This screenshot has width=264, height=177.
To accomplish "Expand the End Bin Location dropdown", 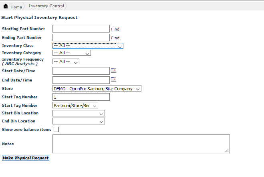I will point(79,121).
